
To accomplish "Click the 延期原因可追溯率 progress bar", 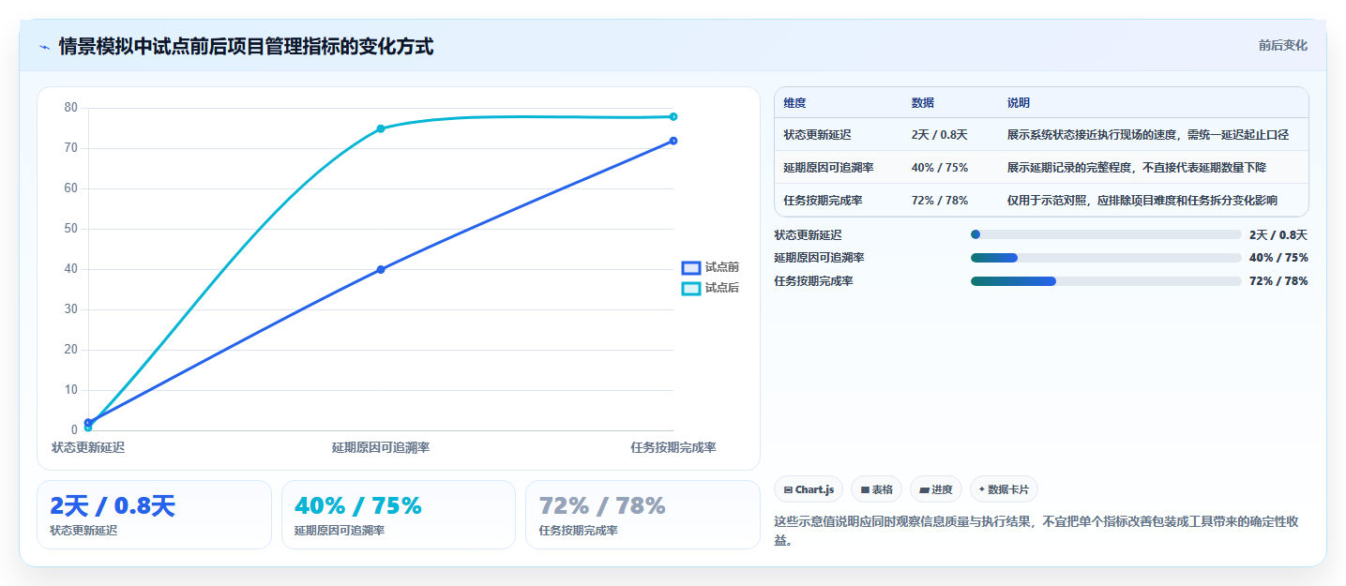I will [x=1106, y=258].
